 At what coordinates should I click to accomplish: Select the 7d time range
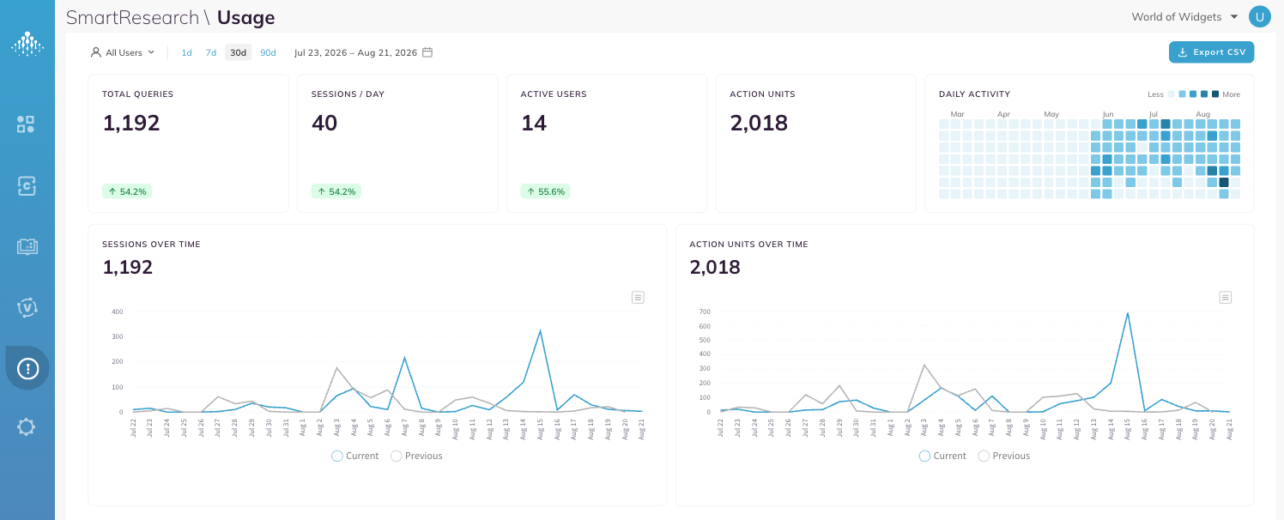click(x=211, y=52)
